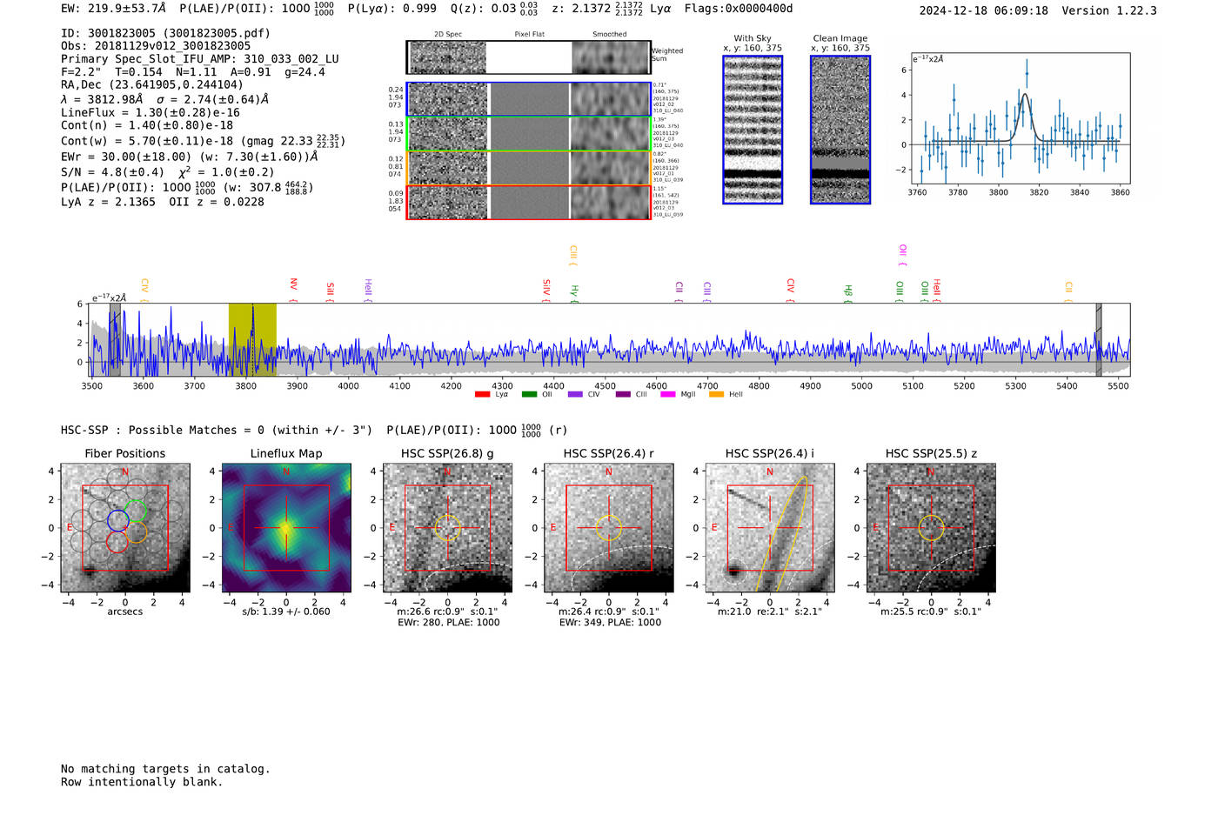The image size is (1218, 829).
Task: Open the HSC SSP(26.4) r image
Action: [x=609, y=528]
